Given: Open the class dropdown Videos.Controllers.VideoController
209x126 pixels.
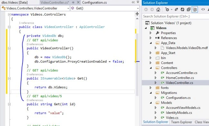Looking at the screenshot, I should (35, 8).
